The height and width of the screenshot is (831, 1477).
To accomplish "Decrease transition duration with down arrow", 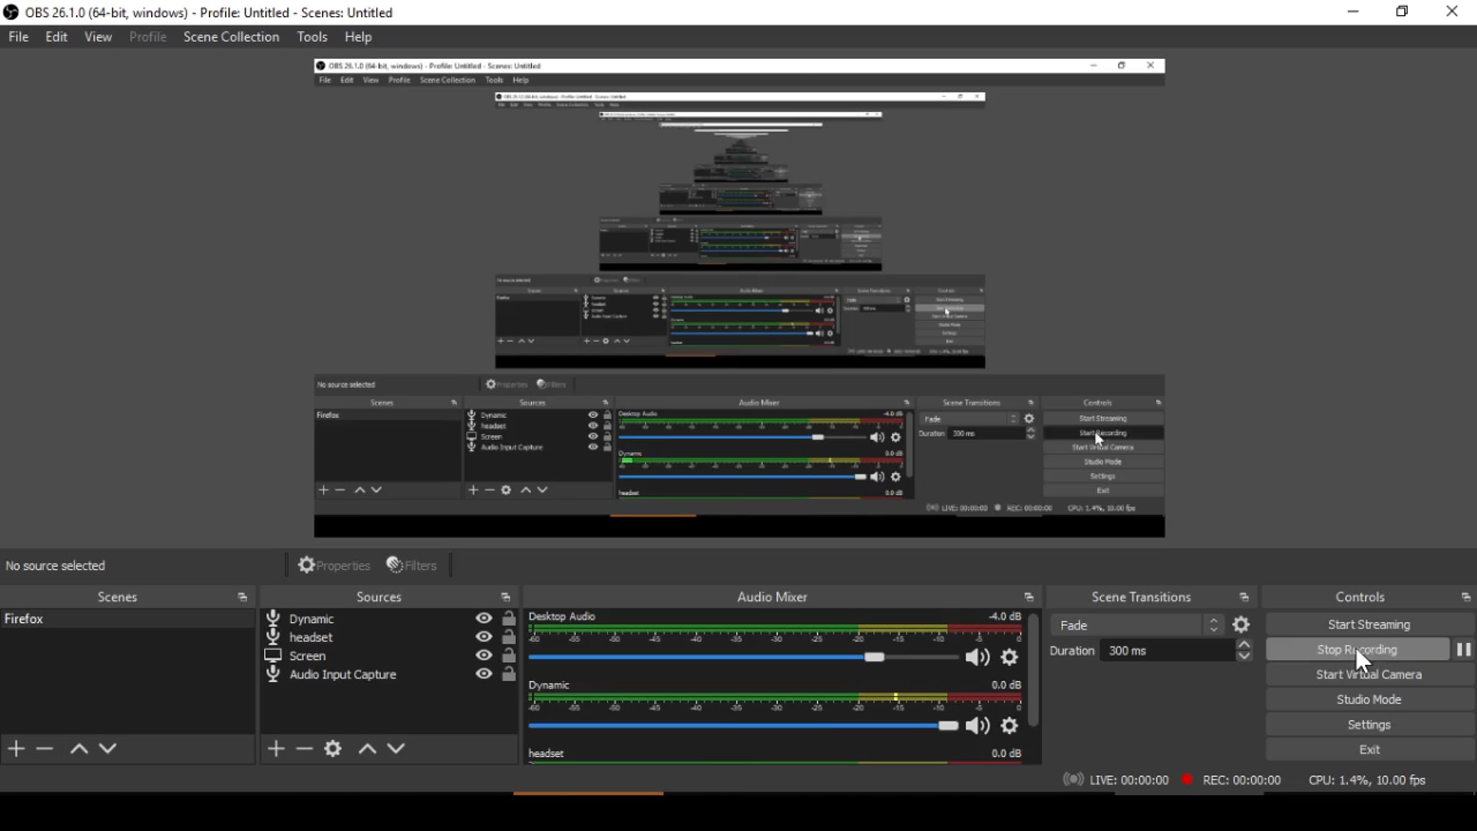I will (1244, 656).
